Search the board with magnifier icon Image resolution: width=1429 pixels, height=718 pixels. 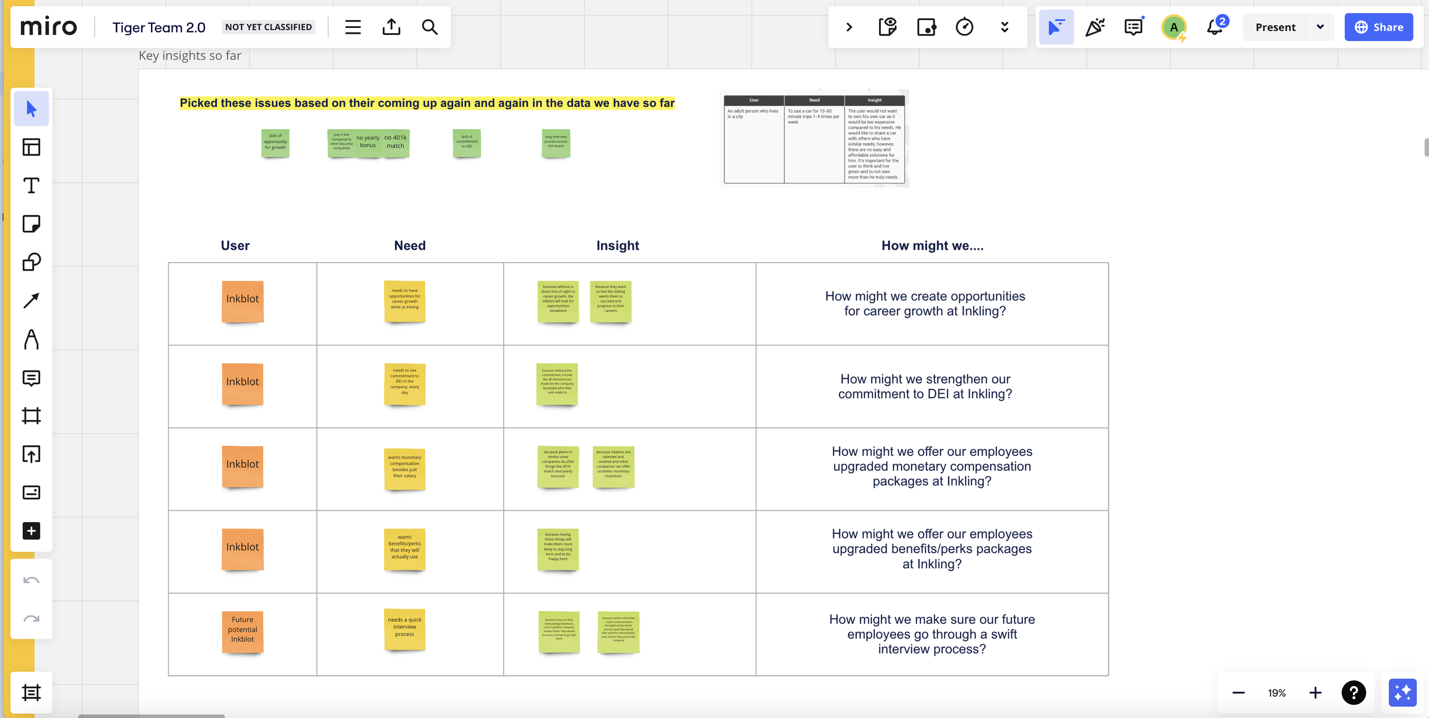[x=430, y=27]
